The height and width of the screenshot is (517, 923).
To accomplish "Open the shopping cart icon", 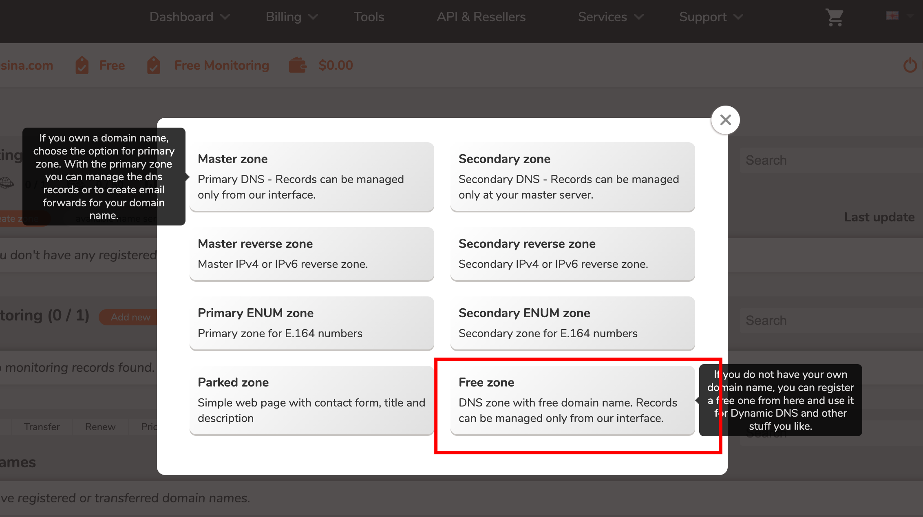I will pyautogui.click(x=834, y=17).
